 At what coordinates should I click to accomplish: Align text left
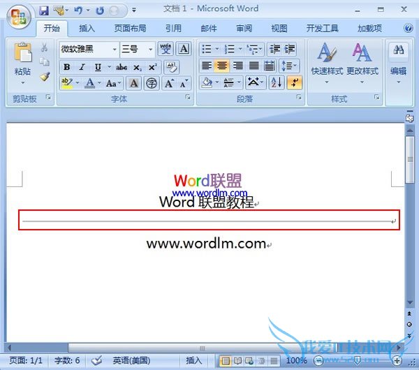click(207, 66)
